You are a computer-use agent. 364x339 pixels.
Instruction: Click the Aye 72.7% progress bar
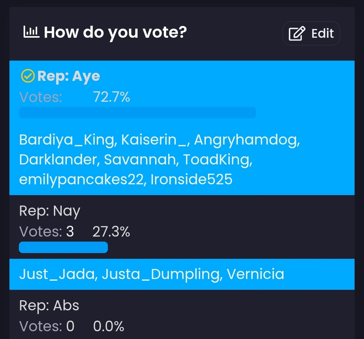[138, 113]
